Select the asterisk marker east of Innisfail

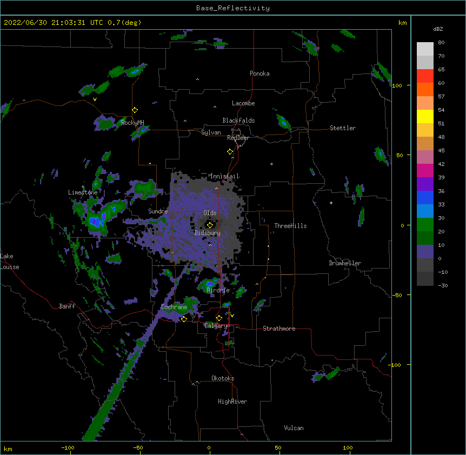271,164
